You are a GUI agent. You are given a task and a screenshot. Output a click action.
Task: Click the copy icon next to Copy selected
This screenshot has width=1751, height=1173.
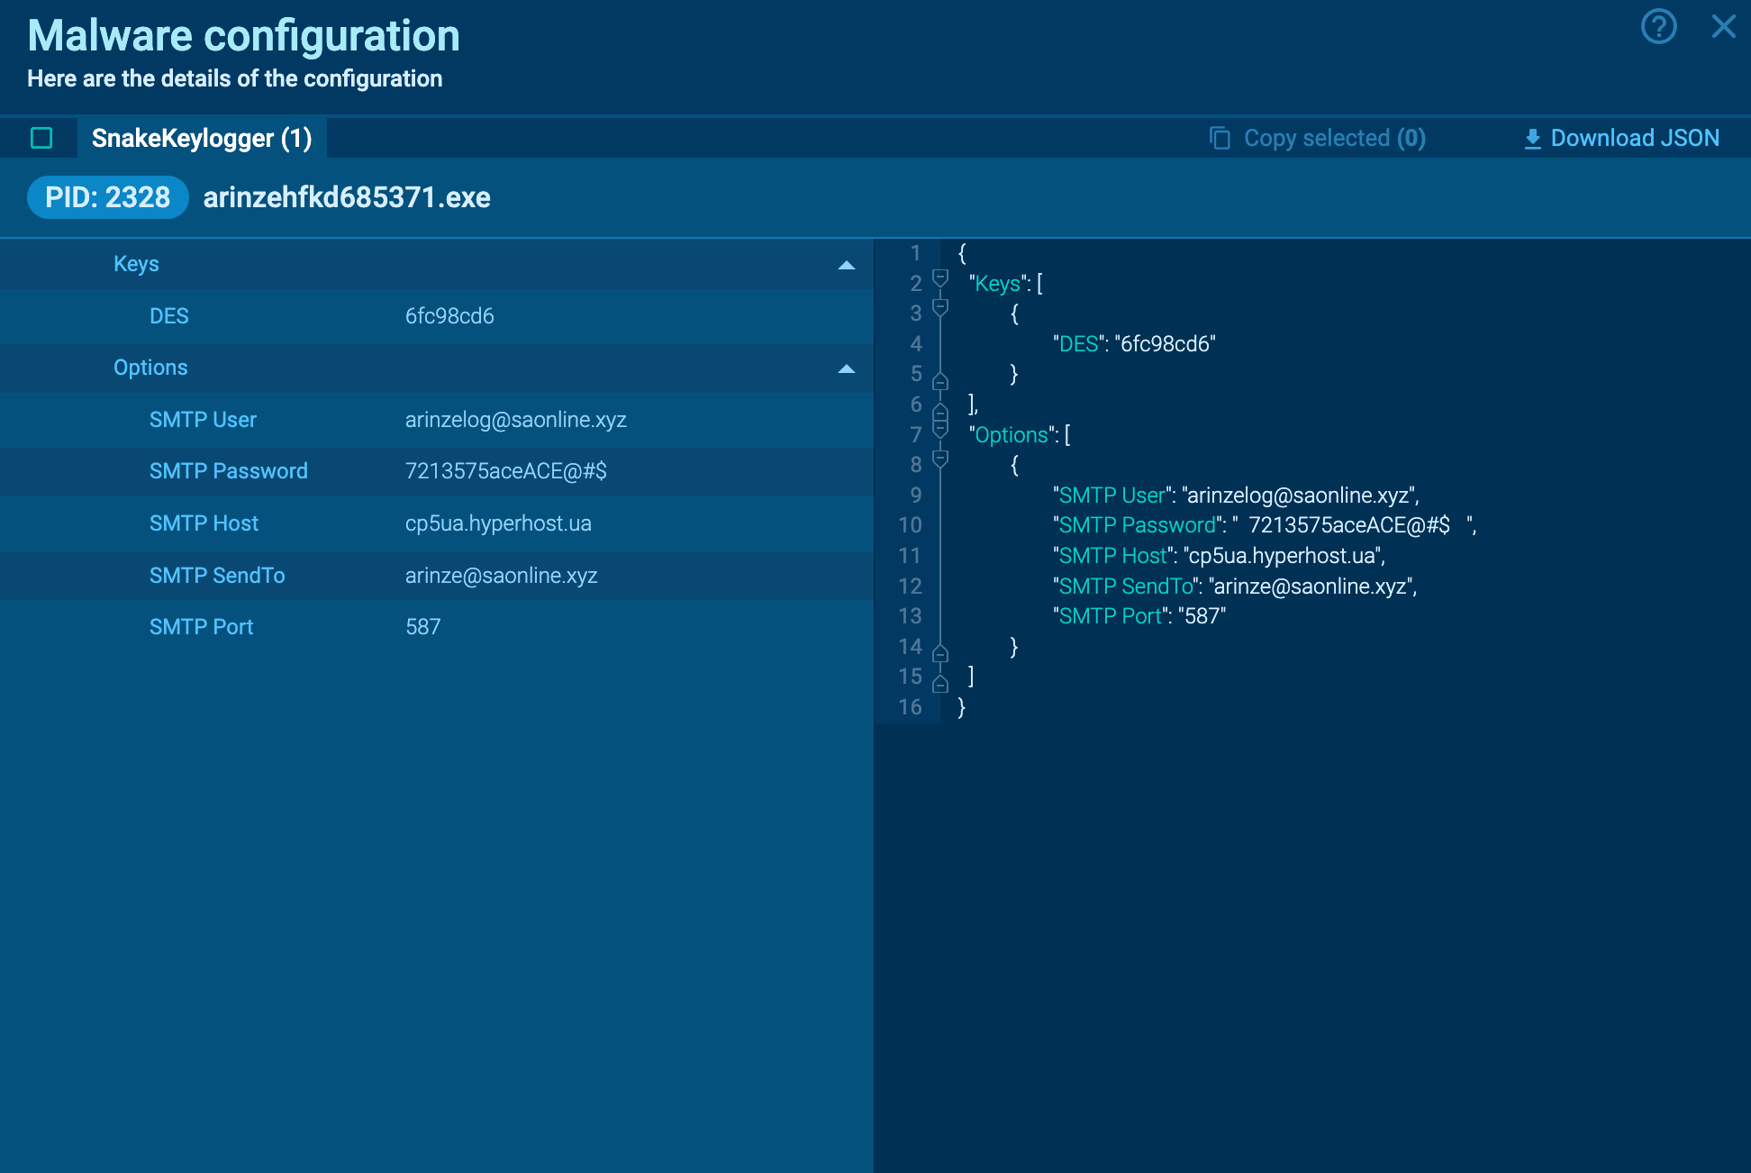[1220, 138]
